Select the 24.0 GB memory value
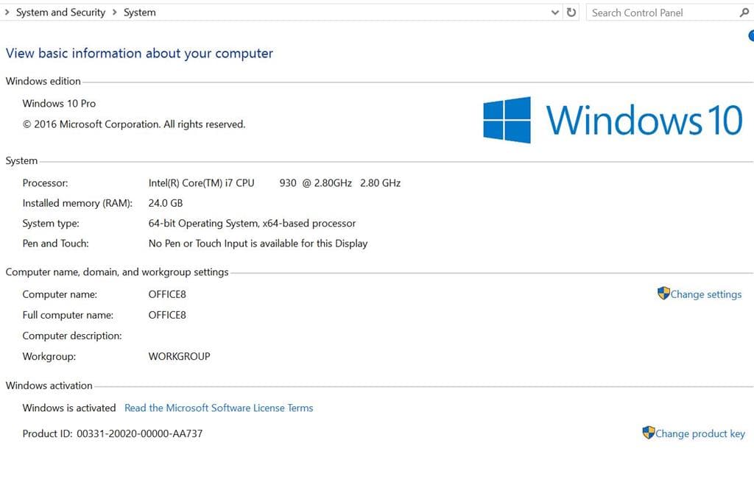Viewport: 754px width, 493px height. (x=166, y=203)
